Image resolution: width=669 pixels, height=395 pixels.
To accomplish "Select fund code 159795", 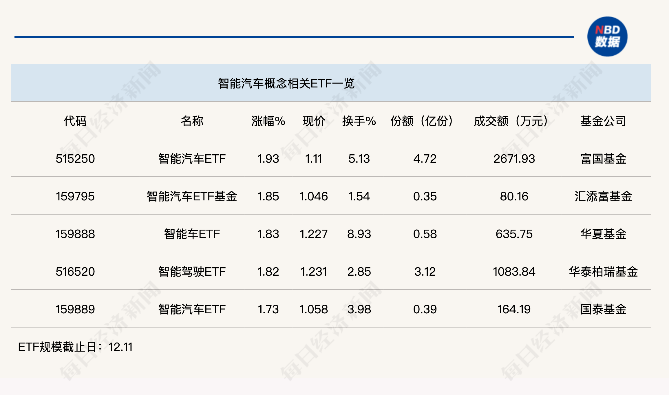I will click(75, 196).
